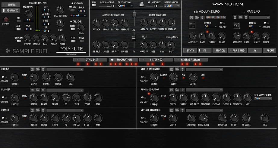Click Volume LFO square waveform icon
This screenshot has width=278, height=148.
(192, 26)
